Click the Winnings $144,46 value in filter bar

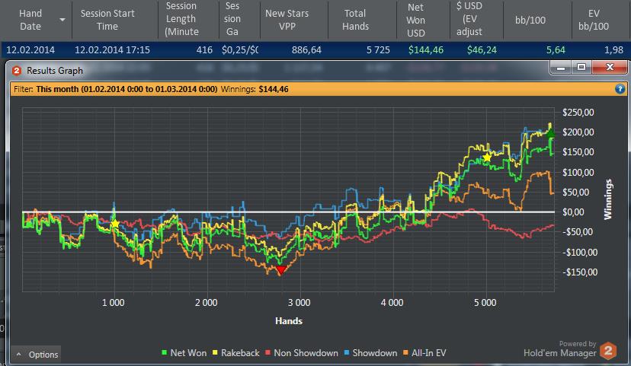point(274,89)
